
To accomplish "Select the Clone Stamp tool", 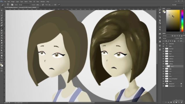I will [2, 31].
